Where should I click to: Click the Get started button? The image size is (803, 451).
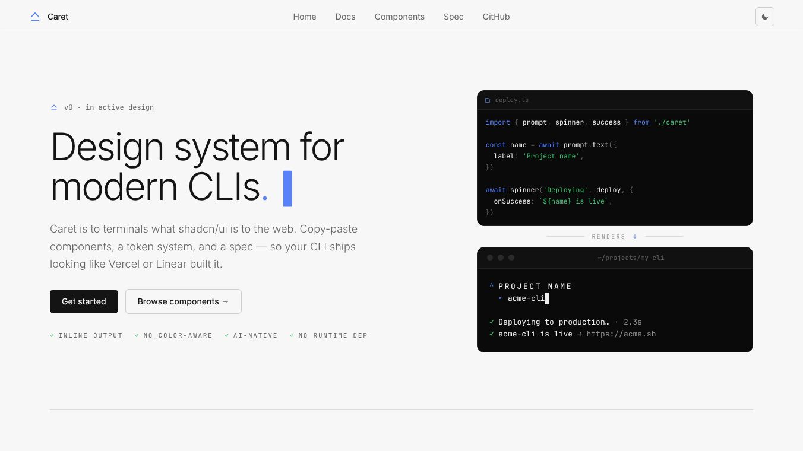[84, 301]
